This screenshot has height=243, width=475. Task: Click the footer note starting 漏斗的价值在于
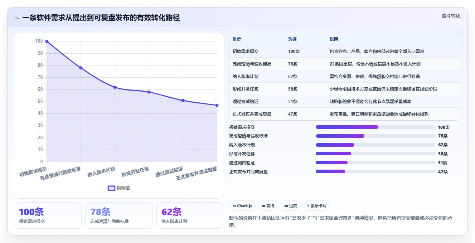tap(341, 222)
